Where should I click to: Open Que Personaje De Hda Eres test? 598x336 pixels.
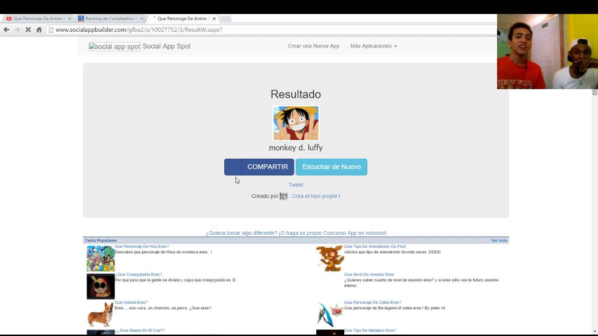click(142, 246)
